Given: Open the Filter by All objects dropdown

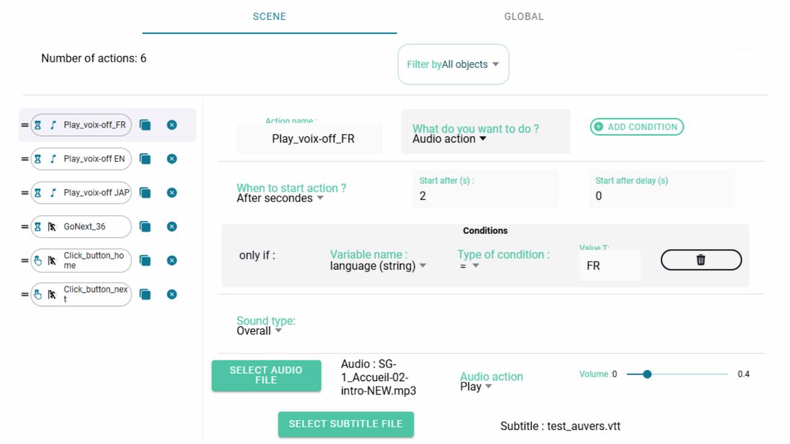Looking at the screenshot, I should 453,64.
